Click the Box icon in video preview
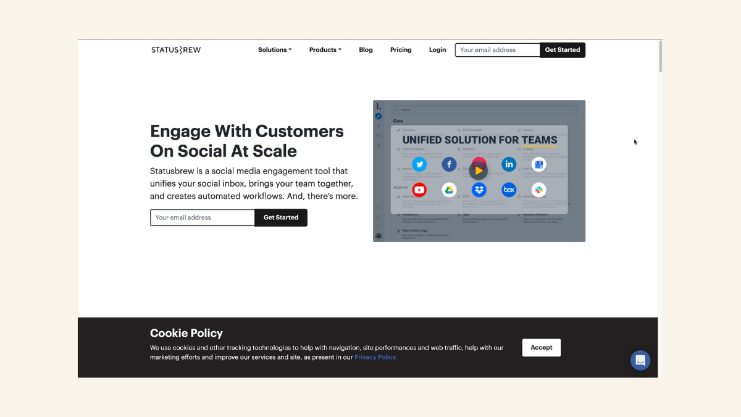The width and height of the screenshot is (741, 417). click(x=509, y=190)
